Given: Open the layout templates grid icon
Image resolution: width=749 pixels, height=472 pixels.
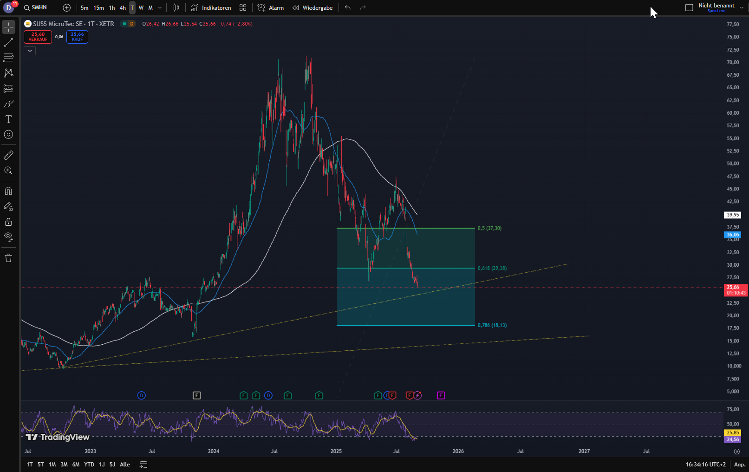Looking at the screenshot, I should click(243, 8).
